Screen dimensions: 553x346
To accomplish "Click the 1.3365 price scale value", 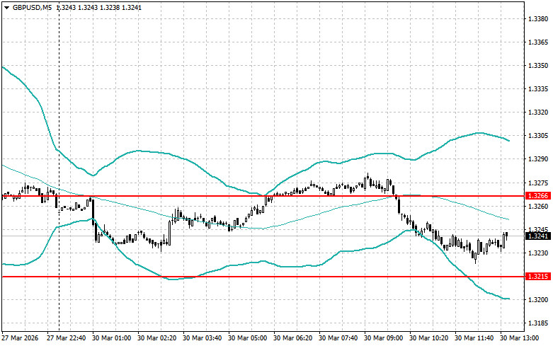I will (538, 42).
